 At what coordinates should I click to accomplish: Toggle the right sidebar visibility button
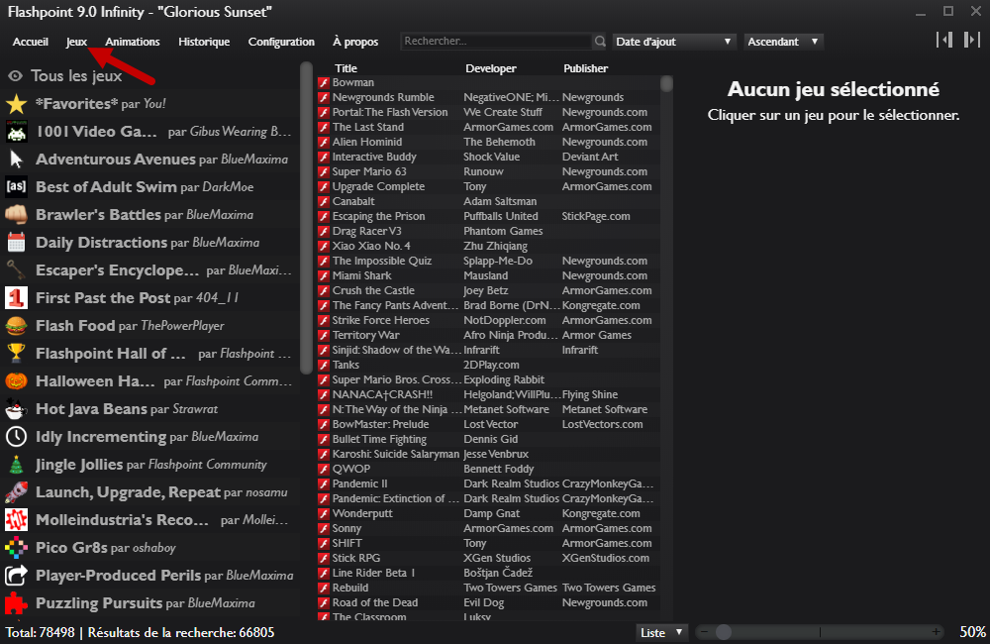tap(971, 40)
